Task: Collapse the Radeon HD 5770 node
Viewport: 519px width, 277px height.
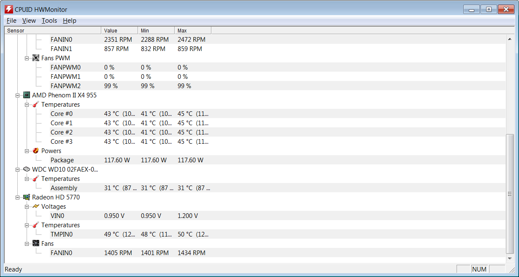Action: point(17,197)
